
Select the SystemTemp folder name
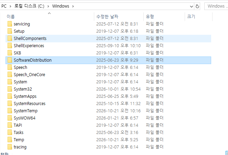(25, 111)
